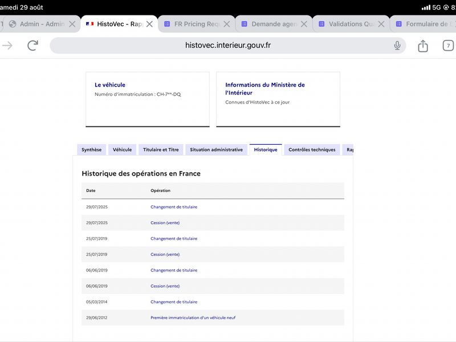
Task: Click Cession (vente) dated 06/06/2019
Action: pyautogui.click(x=165, y=286)
